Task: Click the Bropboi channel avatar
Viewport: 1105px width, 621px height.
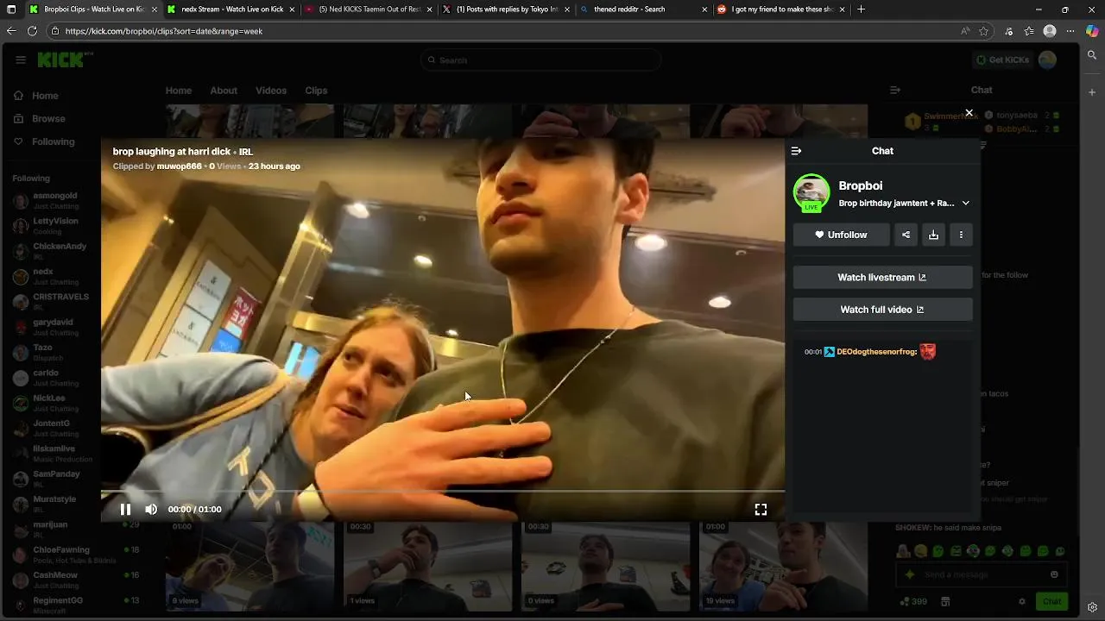Action: 811,192
